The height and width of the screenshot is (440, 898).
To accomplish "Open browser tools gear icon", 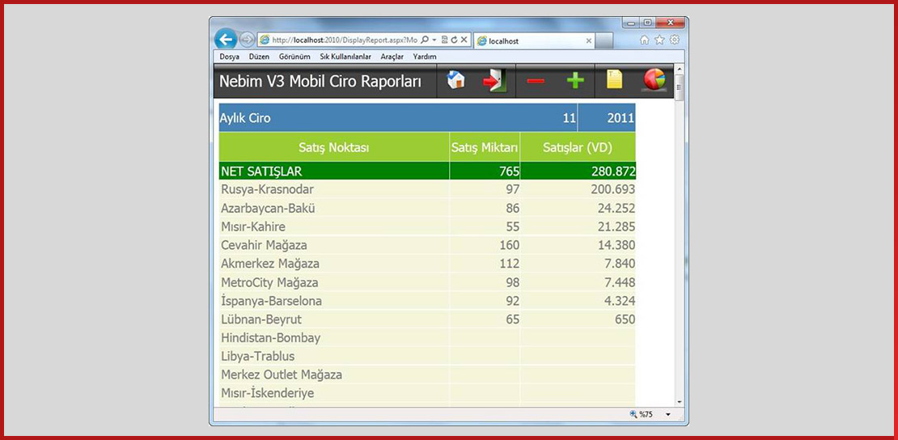I will tap(675, 40).
